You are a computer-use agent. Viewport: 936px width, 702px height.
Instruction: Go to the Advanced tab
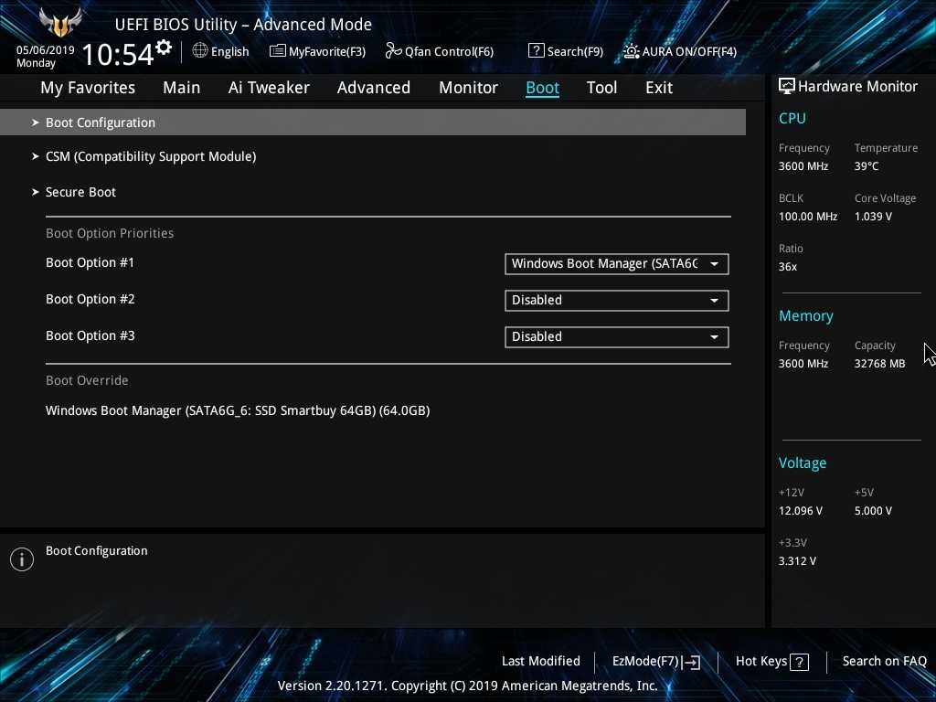pyautogui.click(x=373, y=88)
